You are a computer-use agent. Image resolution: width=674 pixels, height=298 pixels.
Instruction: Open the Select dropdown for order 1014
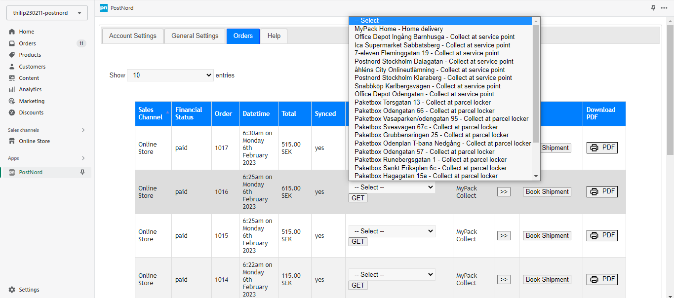click(x=392, y=275)
